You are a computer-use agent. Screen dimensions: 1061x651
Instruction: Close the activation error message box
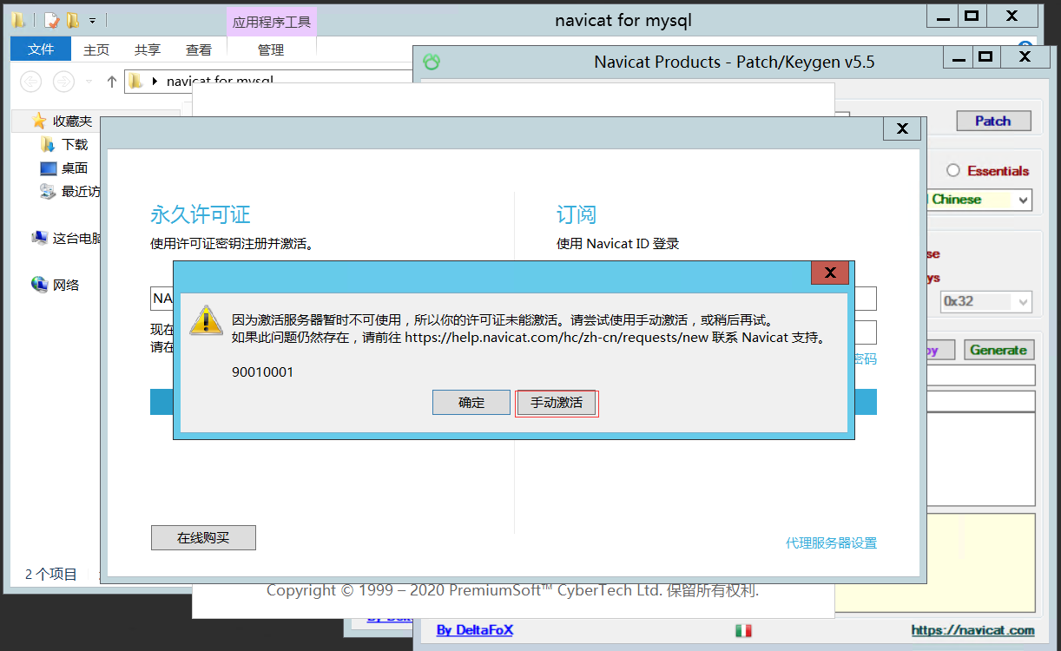coord(830,273)
